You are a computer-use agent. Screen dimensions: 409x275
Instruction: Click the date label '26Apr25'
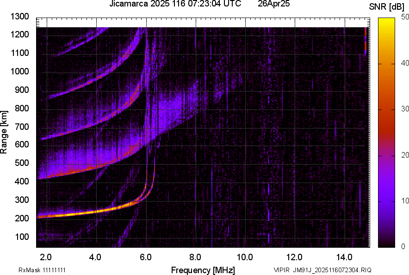tap(273, 4)
